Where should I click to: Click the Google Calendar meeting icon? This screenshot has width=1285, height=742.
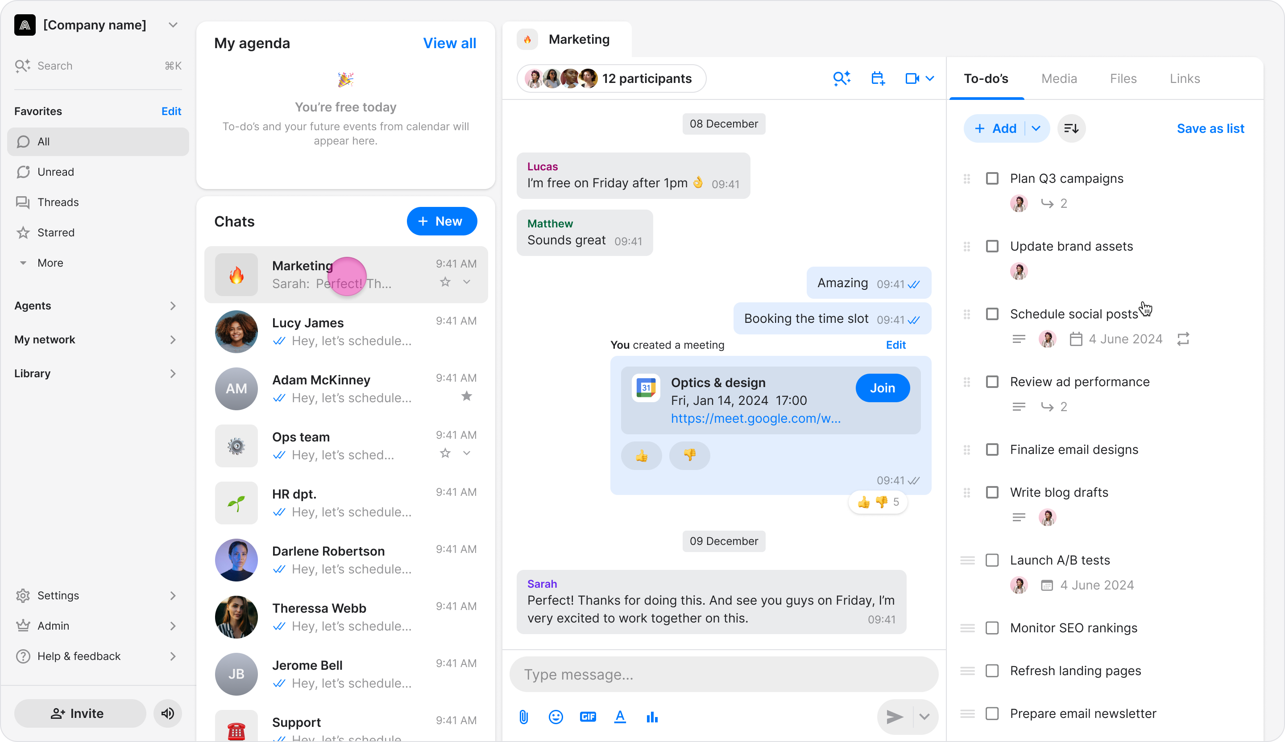point(646,388)
